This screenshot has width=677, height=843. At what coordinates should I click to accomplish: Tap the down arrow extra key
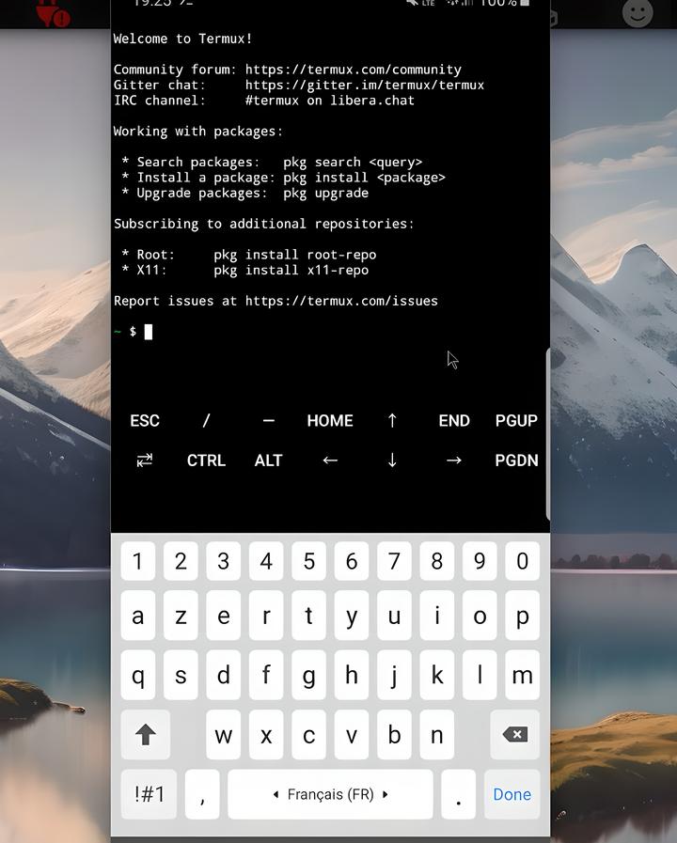392,461
